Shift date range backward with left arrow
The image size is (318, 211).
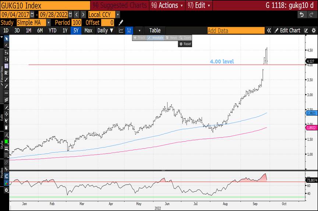click(77, 15)
